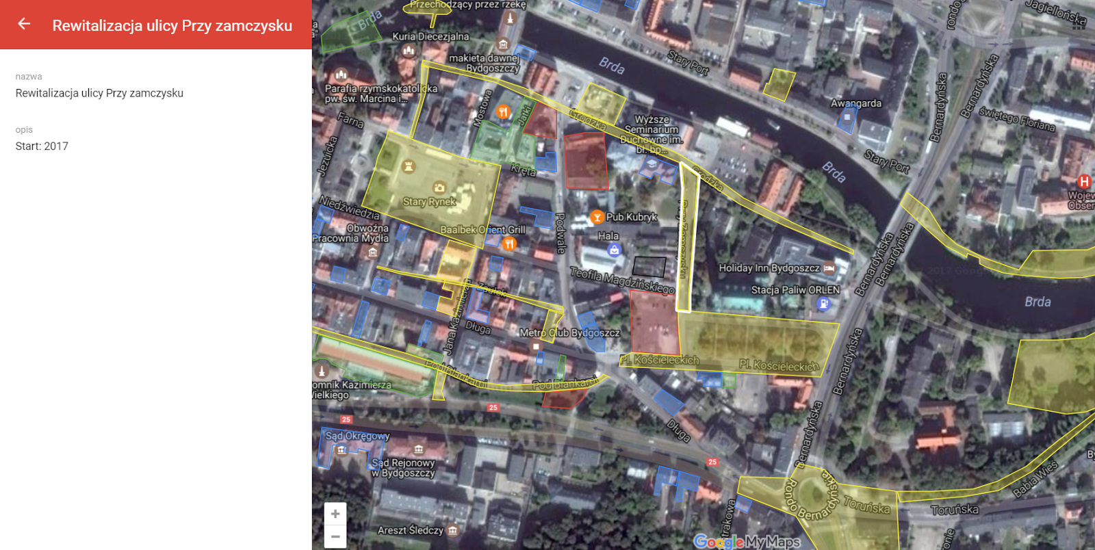The image size is (1095, 550).
Task: Click the white-outlined Przy Zamczysku street polygon
Action: 686,239
